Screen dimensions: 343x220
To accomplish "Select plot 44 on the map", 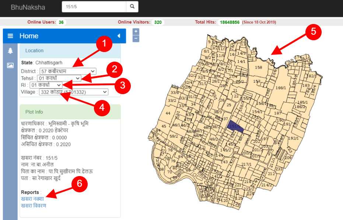I will (168, 113).
